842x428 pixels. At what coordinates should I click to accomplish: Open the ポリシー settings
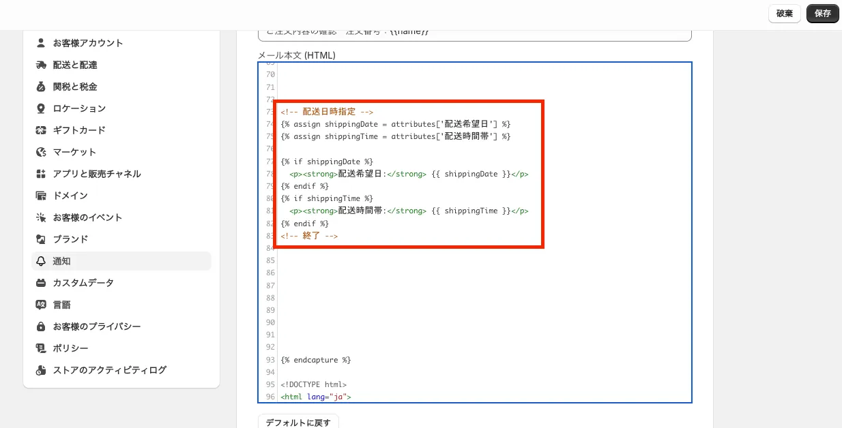(x=121, y=348)
